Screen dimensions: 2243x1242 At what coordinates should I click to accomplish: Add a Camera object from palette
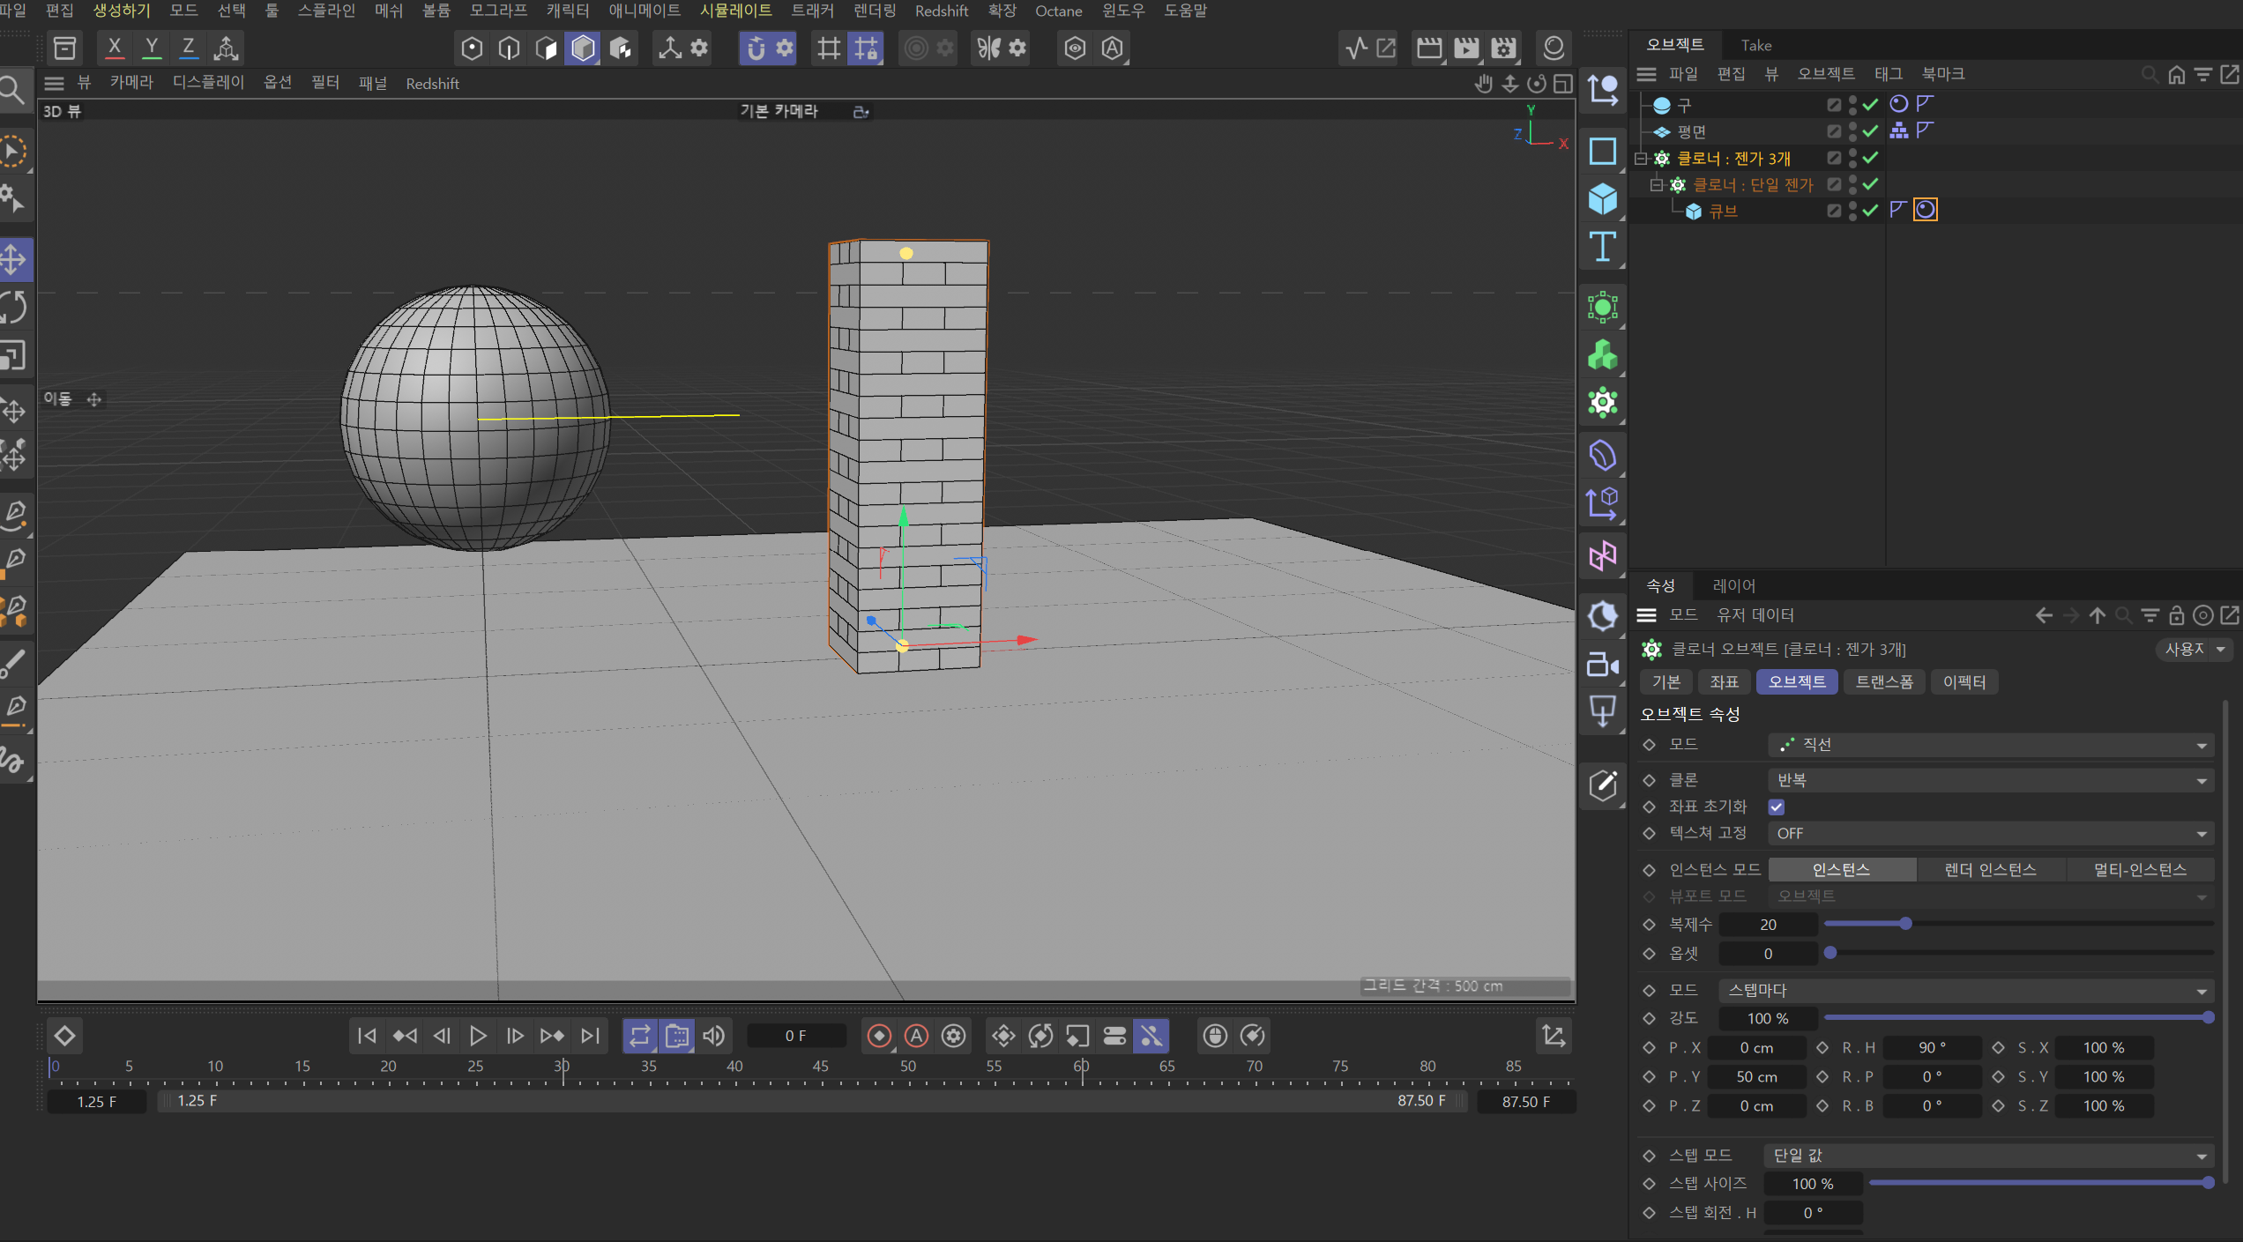click(x=1602, y=665)
